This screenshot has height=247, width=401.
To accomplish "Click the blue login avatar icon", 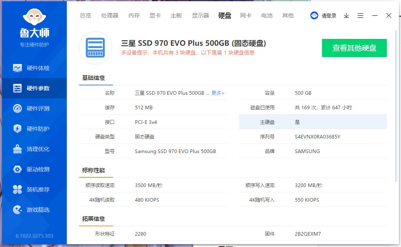I will 314,15.
